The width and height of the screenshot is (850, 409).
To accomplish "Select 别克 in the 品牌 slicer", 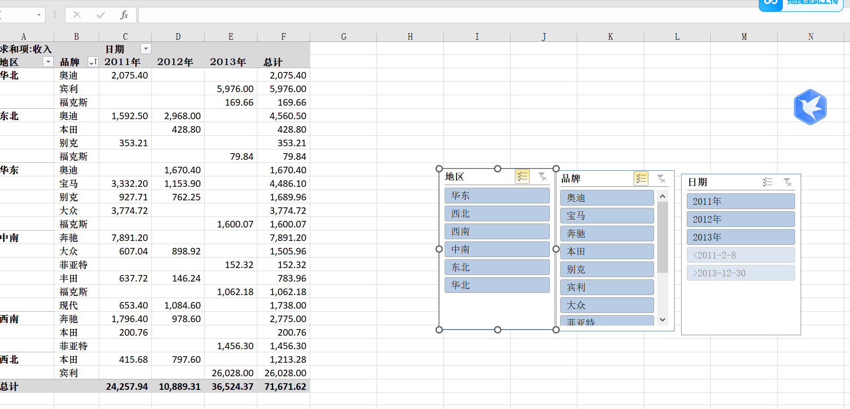I will point(607,269).
